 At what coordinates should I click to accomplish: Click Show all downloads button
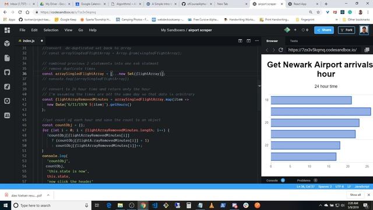pos(356,195)
